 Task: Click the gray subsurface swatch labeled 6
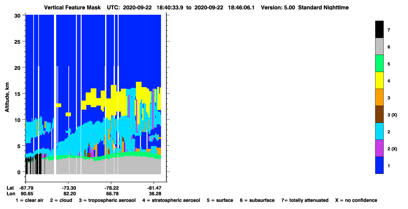pyautogui.click(x=379, y=46)
